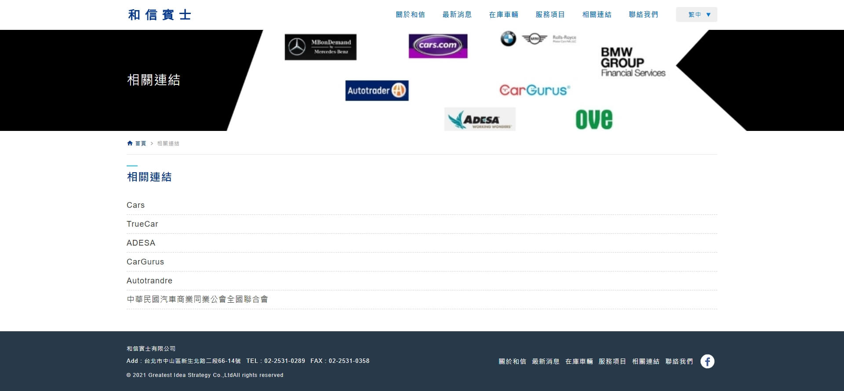Click footer link 在庫車輛
The width and height of the screenshot is (844, 391).
579,362
